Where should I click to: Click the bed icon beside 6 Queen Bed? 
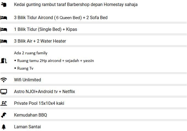(4, 17)
